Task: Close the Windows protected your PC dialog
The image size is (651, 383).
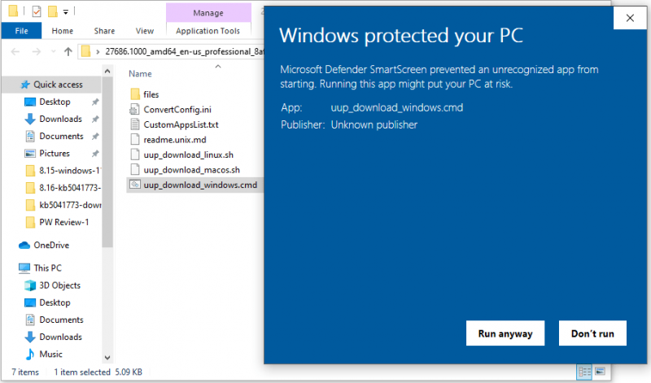Action: [630, 18]
